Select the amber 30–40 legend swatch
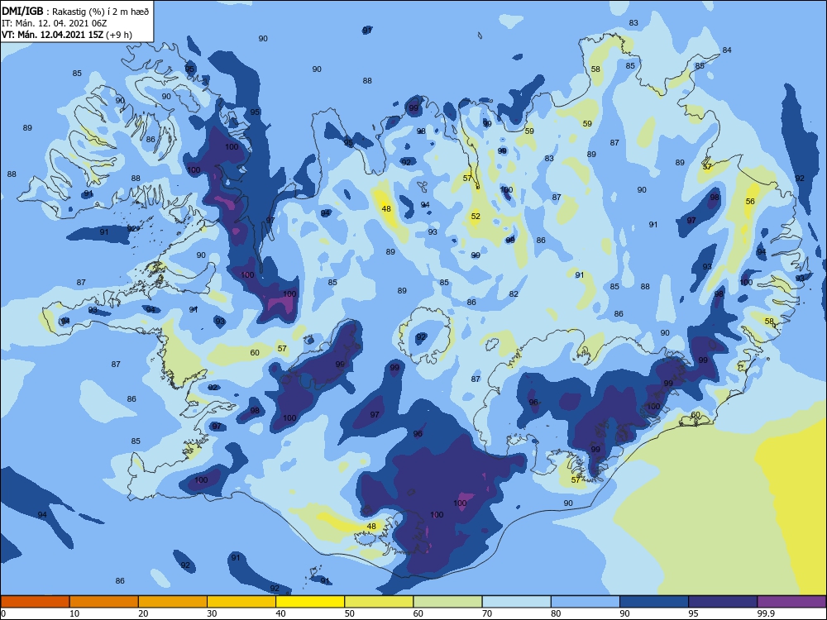Viewport: 827px width, 620px height. [x=241, y=602]
